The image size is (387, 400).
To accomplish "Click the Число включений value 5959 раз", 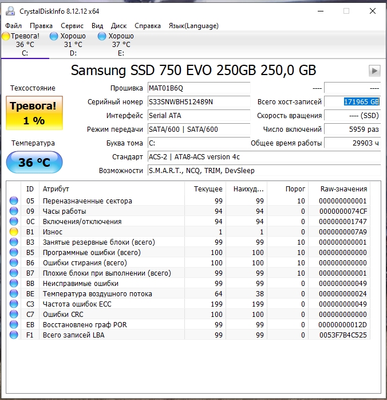I will pos(352,130).
